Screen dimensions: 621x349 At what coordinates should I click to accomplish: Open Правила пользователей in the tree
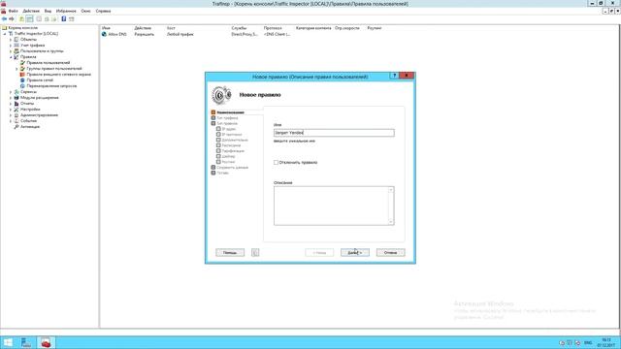click(x=48, y=63)
